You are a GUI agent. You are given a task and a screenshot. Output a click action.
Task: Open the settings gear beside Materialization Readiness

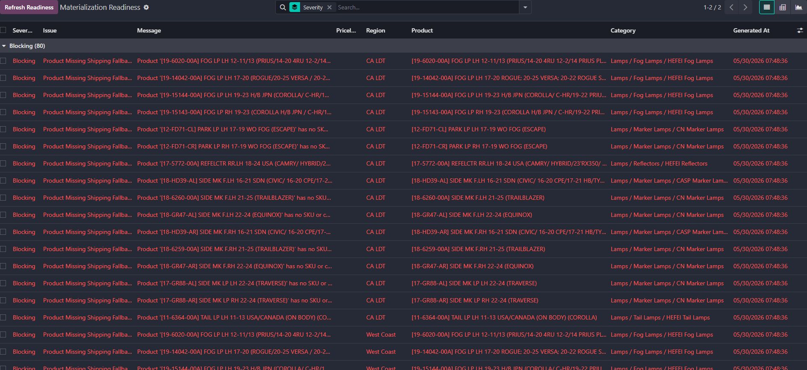coord(146,7)
